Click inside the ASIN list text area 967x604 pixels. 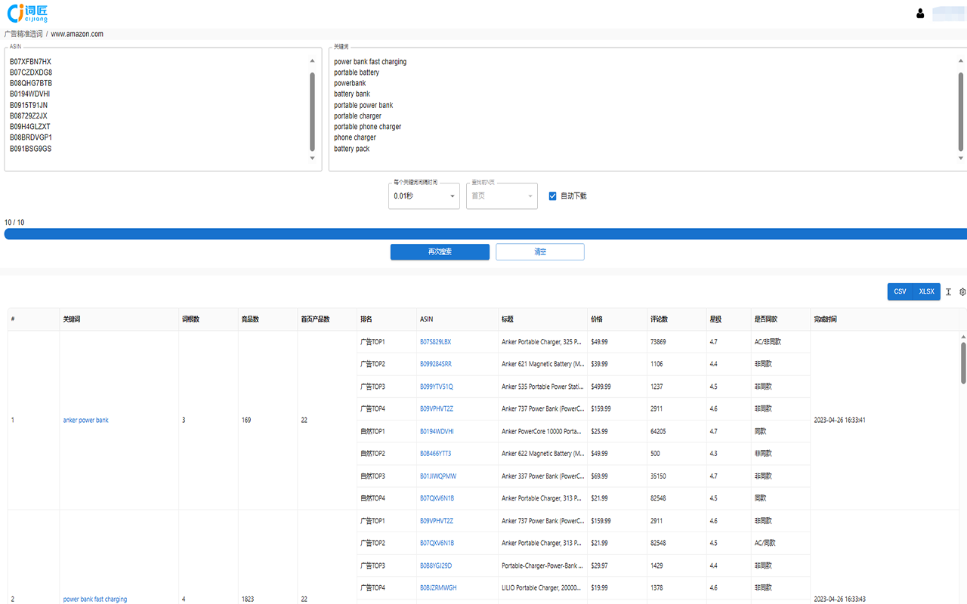(151, 106)
